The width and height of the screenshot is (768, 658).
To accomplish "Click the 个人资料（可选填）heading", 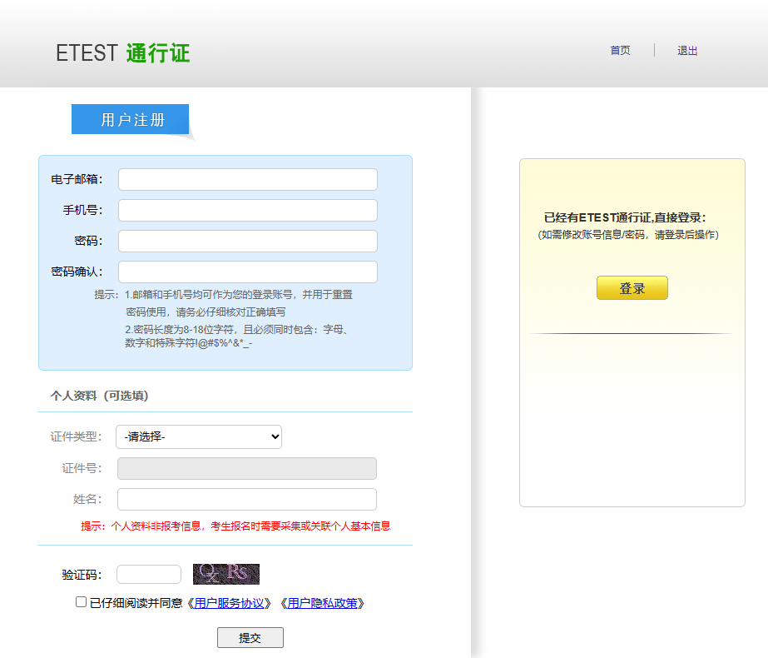I will (x=99, y=396).
